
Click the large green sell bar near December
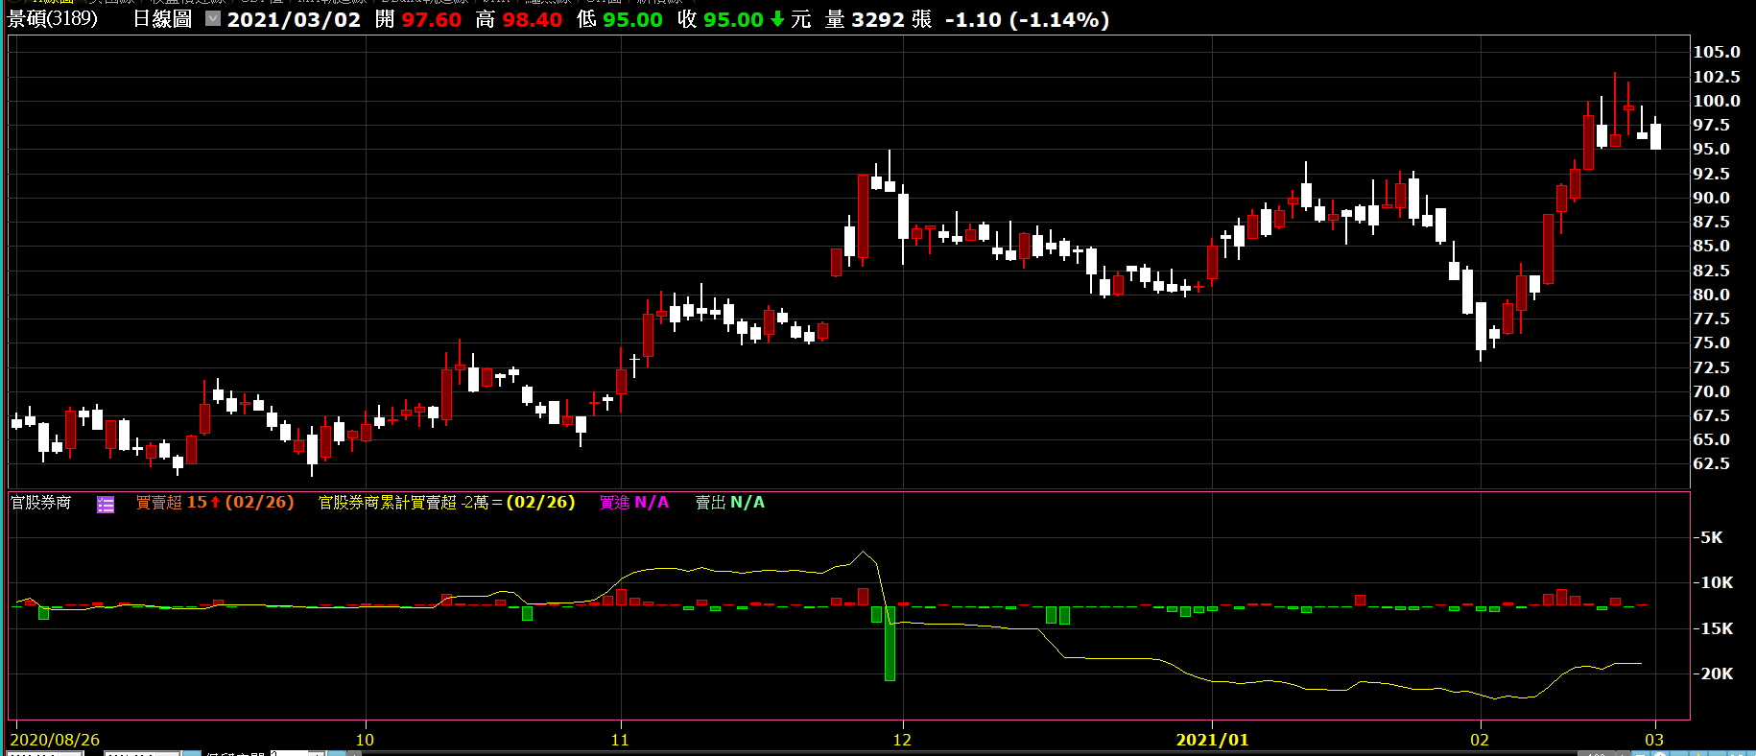click(890, 643)
